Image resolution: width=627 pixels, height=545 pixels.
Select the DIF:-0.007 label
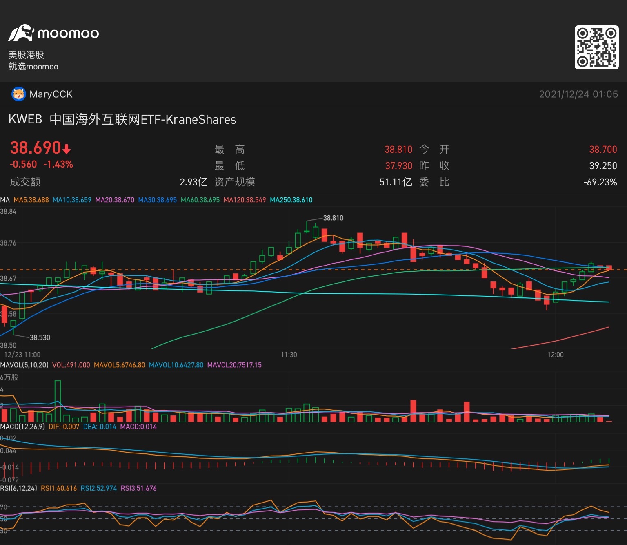click(64, 427)
